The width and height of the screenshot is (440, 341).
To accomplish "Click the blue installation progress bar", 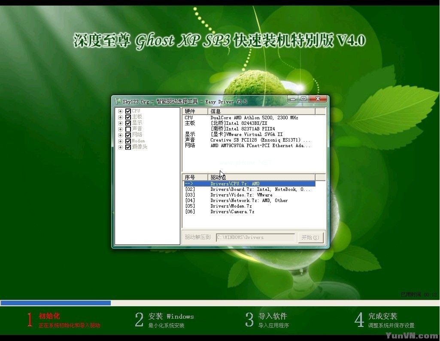I will 55,303.
